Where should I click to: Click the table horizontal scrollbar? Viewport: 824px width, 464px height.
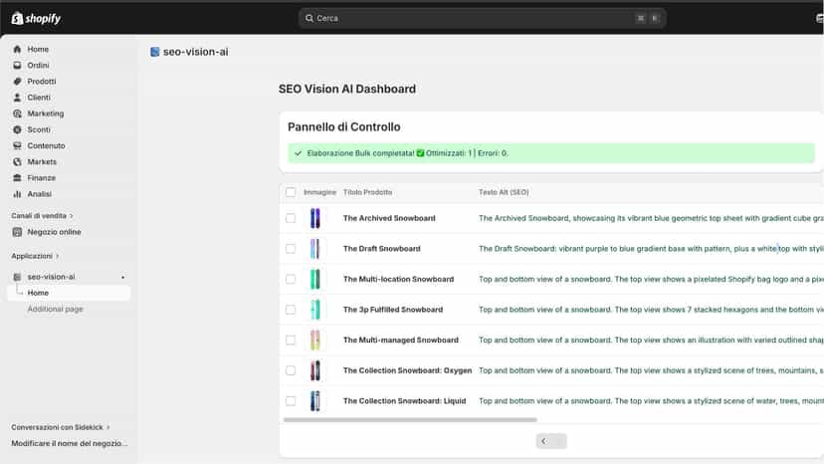[410, 420]
